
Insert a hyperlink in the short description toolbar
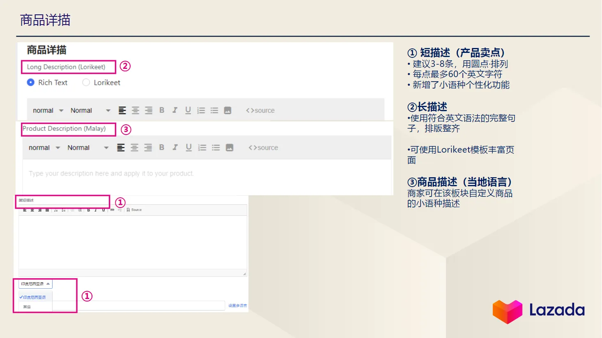coord(111,210)
